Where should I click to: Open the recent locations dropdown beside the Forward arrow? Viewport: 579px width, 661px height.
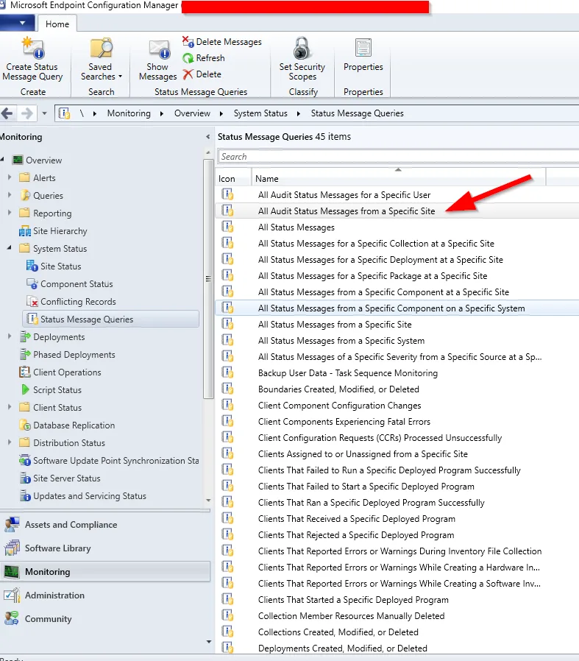[x=44, y=113]
